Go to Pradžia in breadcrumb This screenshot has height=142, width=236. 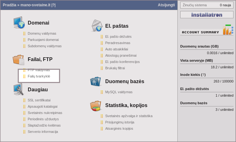click(x=9, y=5)
